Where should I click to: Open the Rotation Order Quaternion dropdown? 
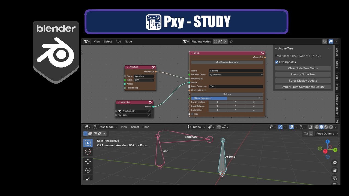tap(236, 75)
